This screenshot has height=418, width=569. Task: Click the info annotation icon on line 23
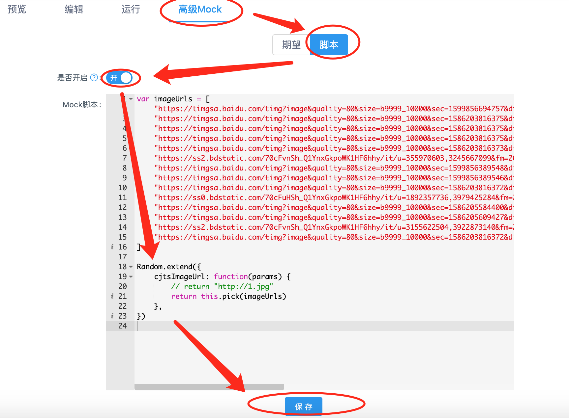pyautogui.click(x=112, y=316)
